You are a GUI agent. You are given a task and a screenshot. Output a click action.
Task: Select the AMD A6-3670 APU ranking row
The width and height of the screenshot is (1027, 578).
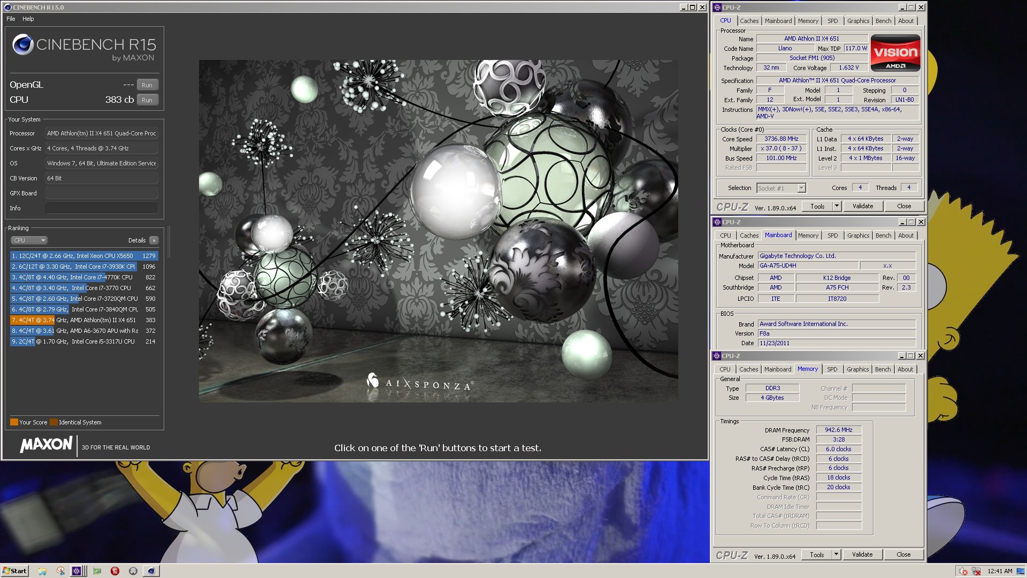pos(84,331)
